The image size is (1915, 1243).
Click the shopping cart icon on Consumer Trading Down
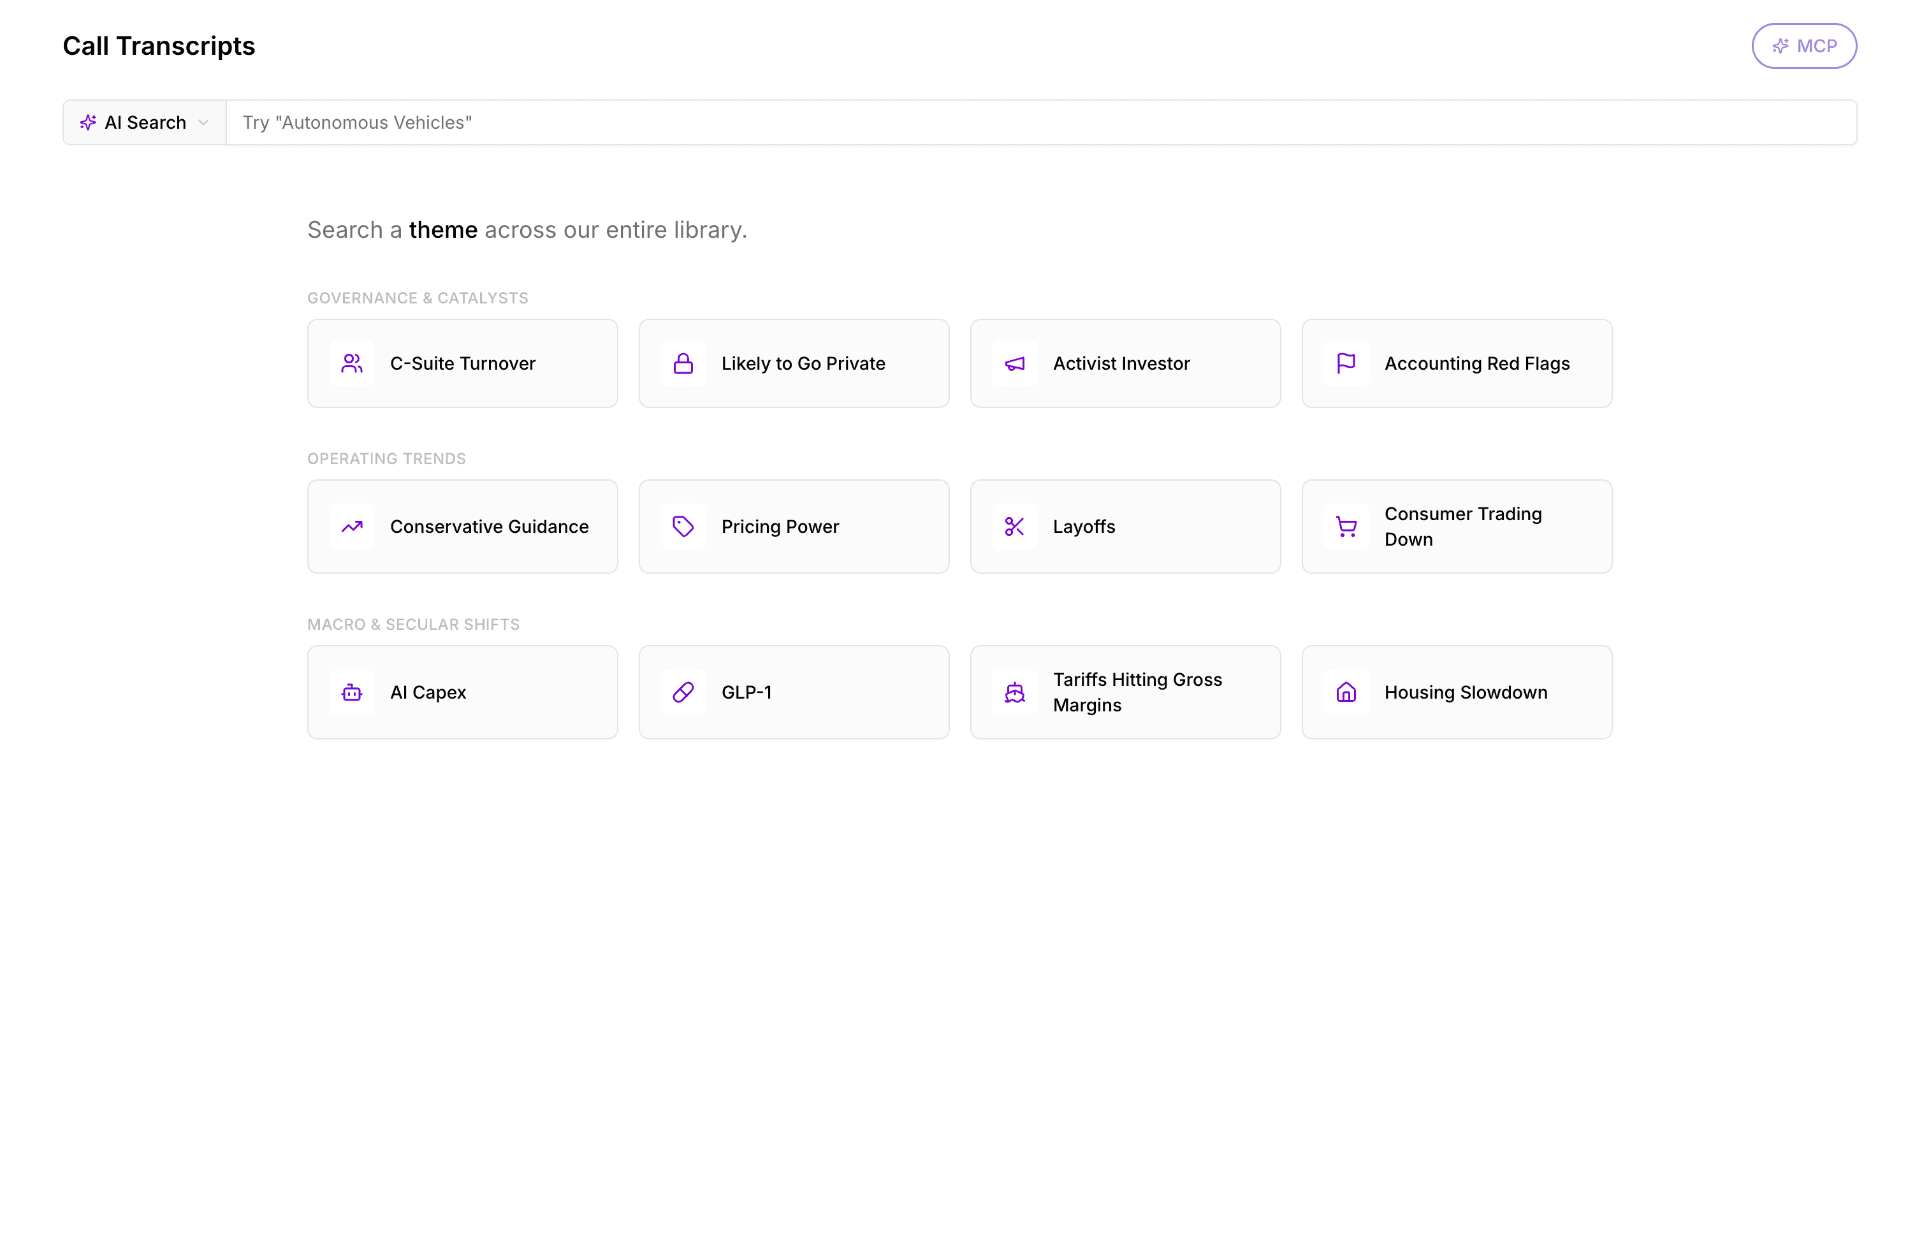pos(1346,527)
